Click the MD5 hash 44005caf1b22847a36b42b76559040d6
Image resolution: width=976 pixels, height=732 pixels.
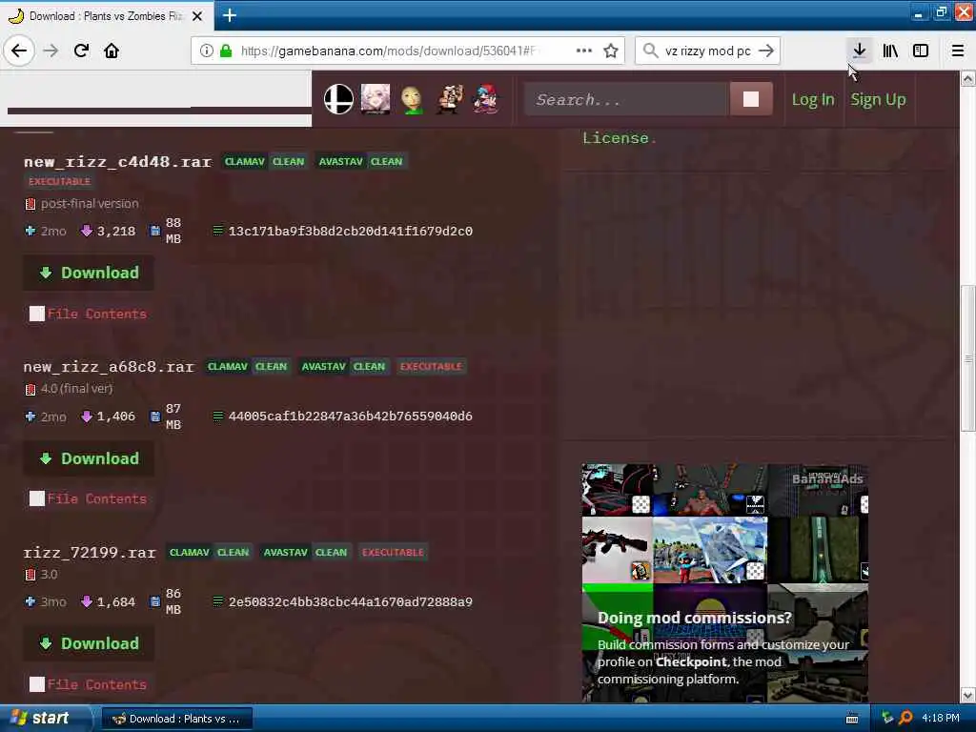351,417
